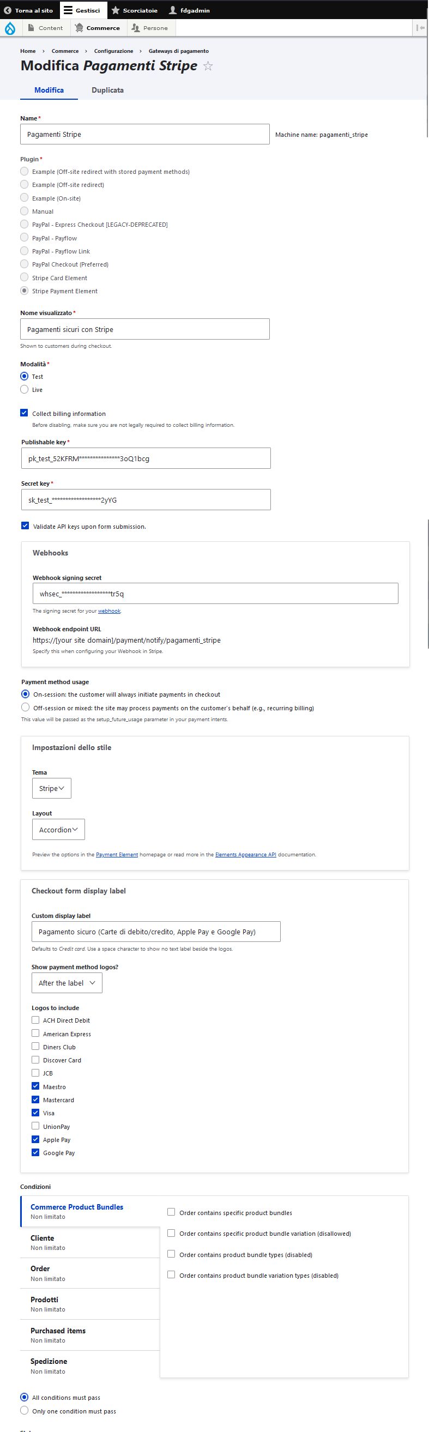Click the Drupal drop logo icon
The image size is (429, 1432).
(x=10, y=28)
